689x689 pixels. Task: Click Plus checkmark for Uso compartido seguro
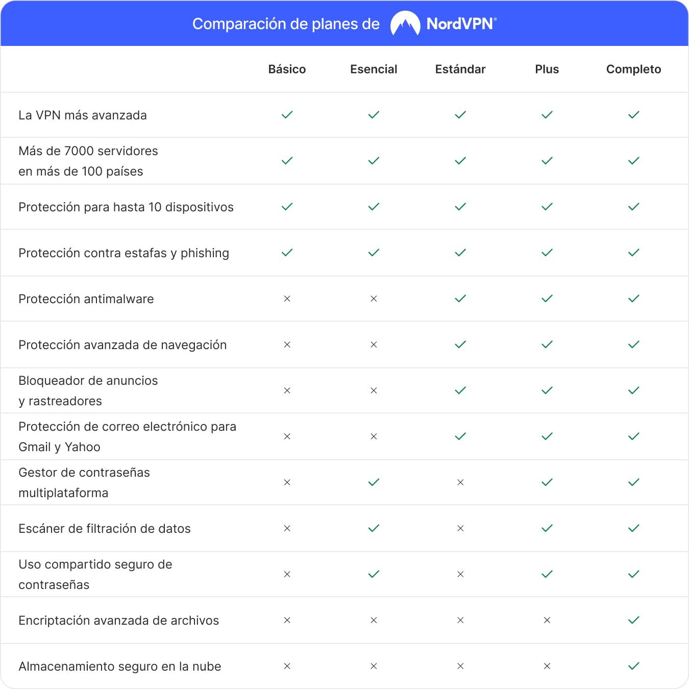click(x=547, y=574)
